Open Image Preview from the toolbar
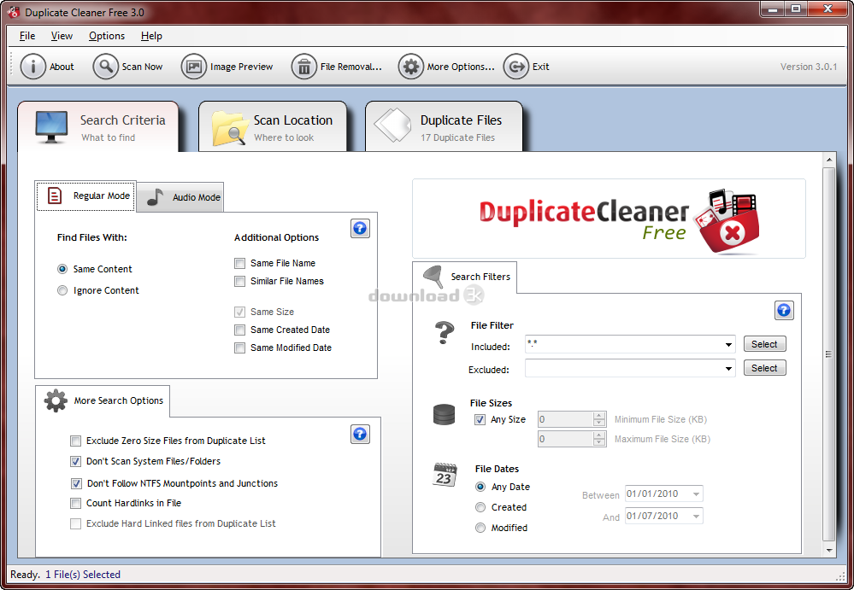The height and width of the screenshot is (590, 854). [x=194, y=67]
